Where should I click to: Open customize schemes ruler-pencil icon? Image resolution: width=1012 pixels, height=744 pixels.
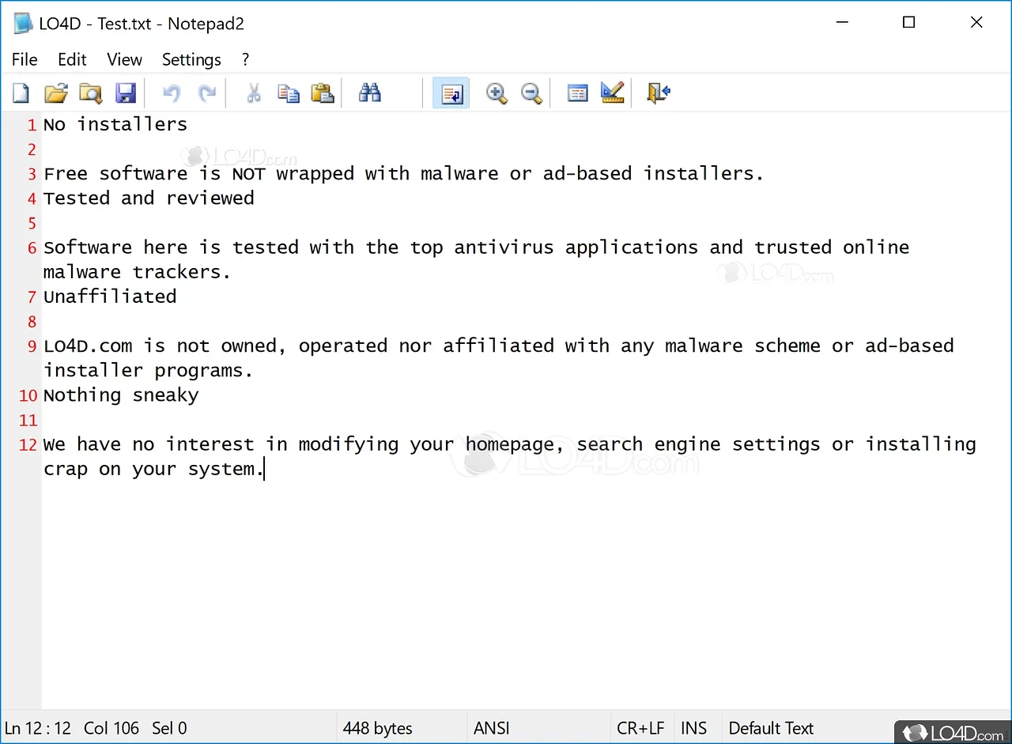(612, 93)
